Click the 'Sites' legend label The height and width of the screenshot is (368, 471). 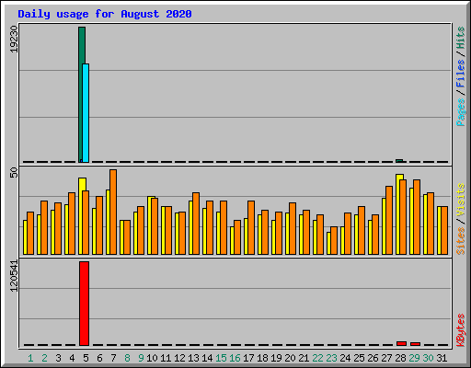click(x=461, y=241)
